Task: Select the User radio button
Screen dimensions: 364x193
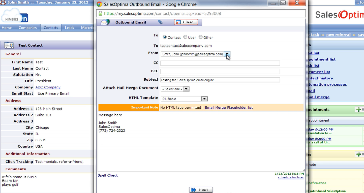Action: [x=185, y=37]
